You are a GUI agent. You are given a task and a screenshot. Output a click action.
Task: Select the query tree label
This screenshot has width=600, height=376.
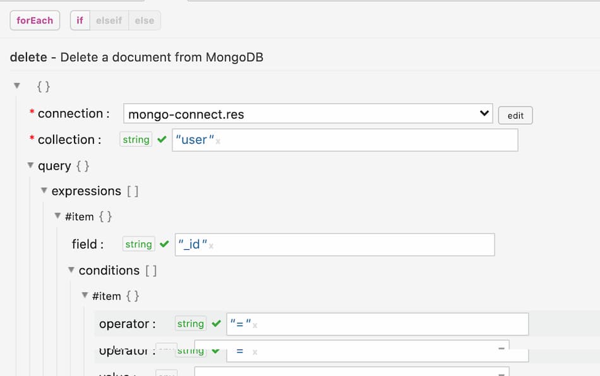pos(54,166)
